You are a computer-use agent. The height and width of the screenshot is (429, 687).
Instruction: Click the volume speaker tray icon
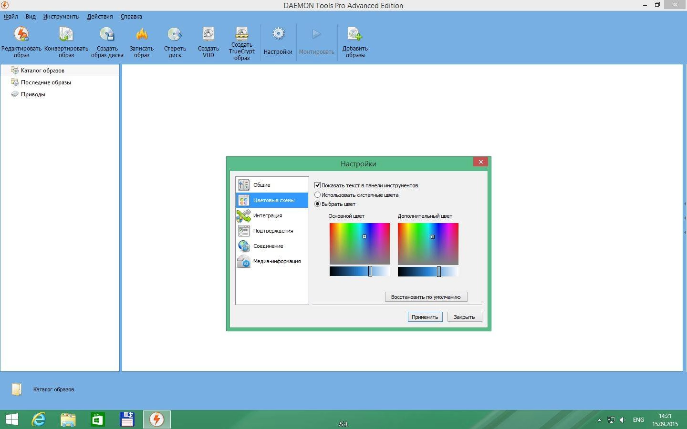pos(623,420)
